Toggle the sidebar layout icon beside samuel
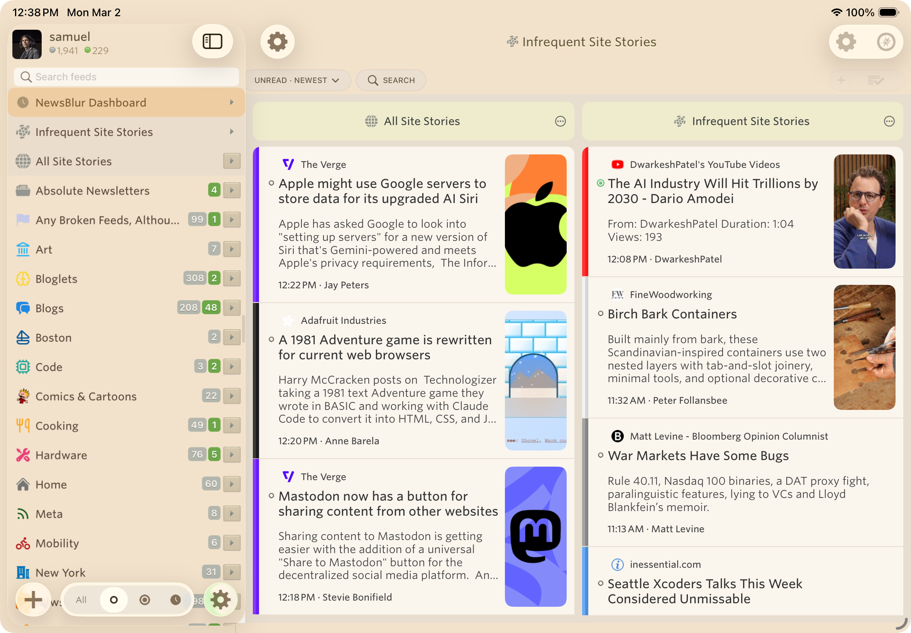 [213, 41]
